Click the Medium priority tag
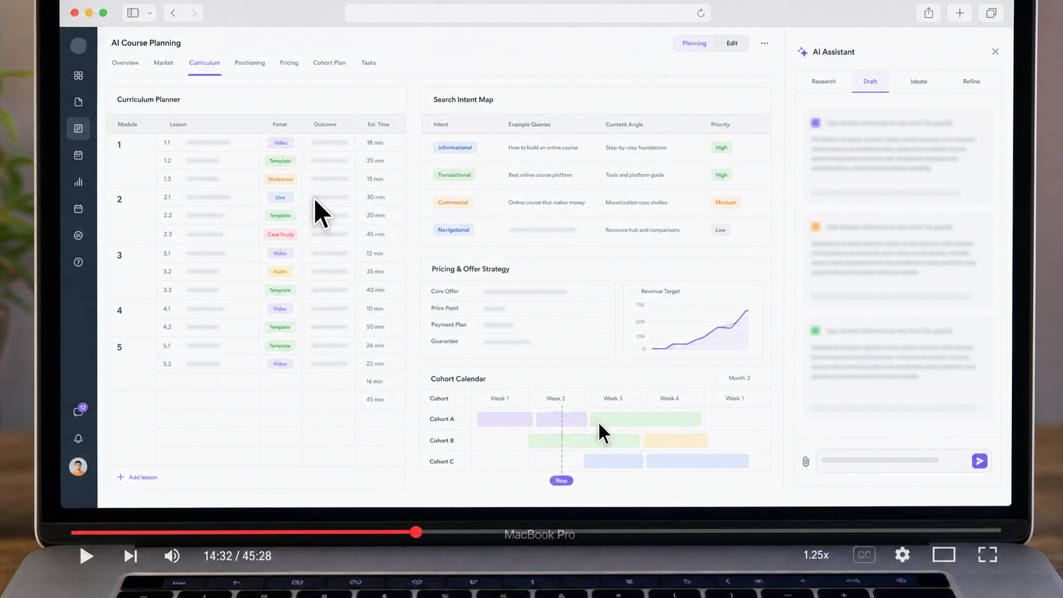The width and height of the screenshot is (1063, 598). tap(725, 203)
